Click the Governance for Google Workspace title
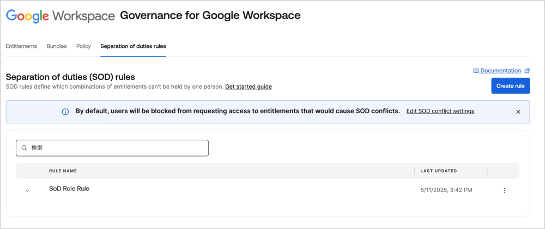Screen dimensions: 545x229 tap(210, 15)
